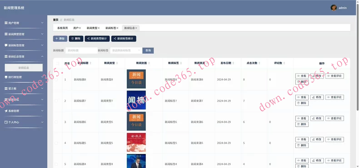Open cover image of row 新闻标题7
359x168 pixels.
[x=136, y=100]
